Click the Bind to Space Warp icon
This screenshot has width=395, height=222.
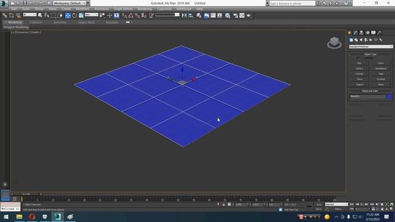pos(18,15)
